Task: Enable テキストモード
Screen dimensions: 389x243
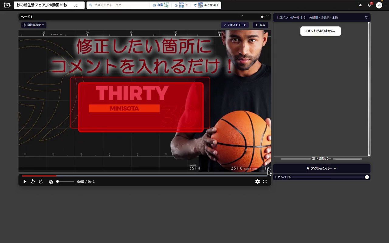Action: point(235,25)
